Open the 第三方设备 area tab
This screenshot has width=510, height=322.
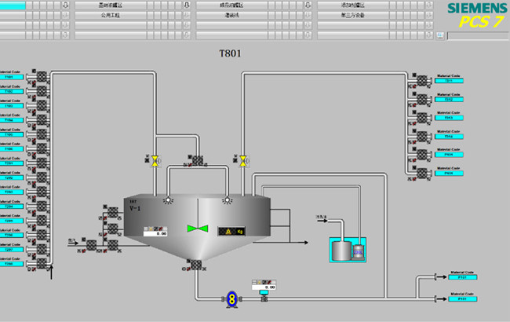353,15
